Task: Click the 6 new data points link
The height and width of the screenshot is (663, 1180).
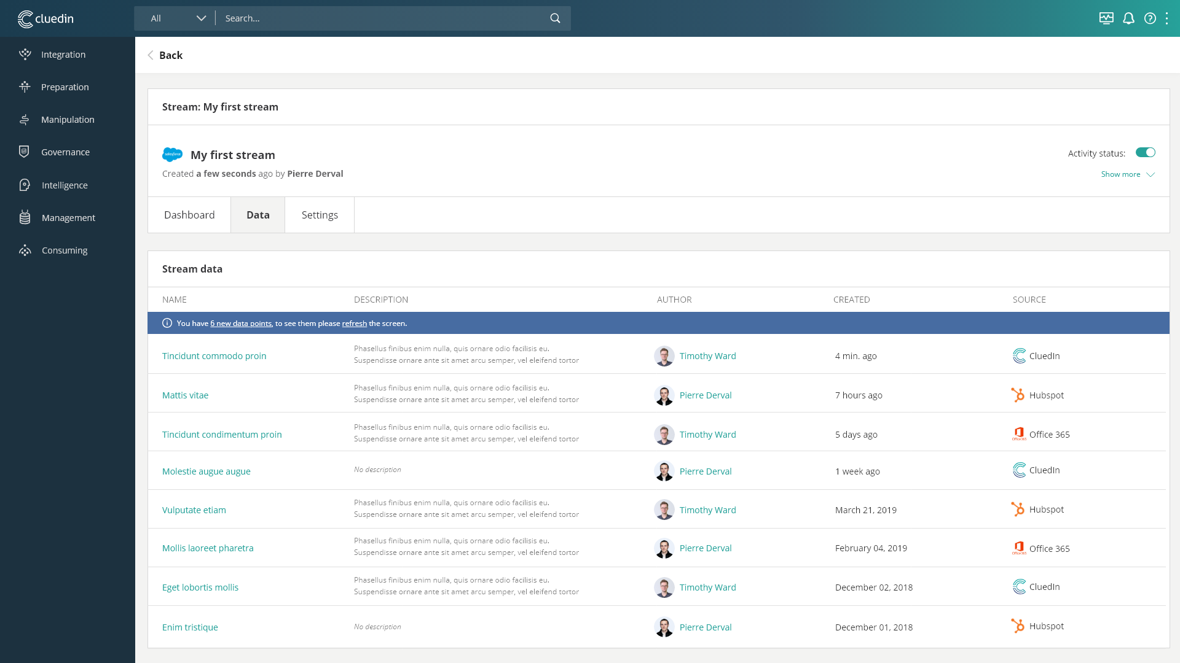Action: tap(241, 323)
